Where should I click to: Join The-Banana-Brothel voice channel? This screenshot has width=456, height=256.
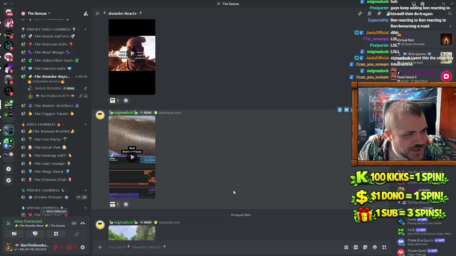pyautogui.click(x=54, y=131)
